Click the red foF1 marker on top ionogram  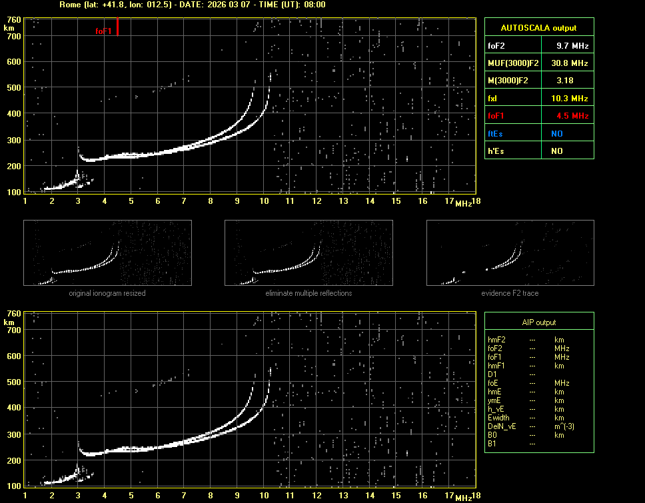117,27
